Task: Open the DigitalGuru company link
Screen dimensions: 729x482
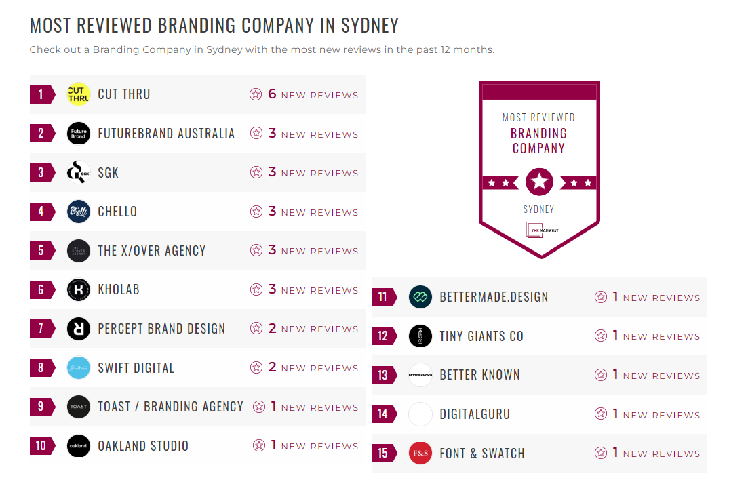Action: 475,414
